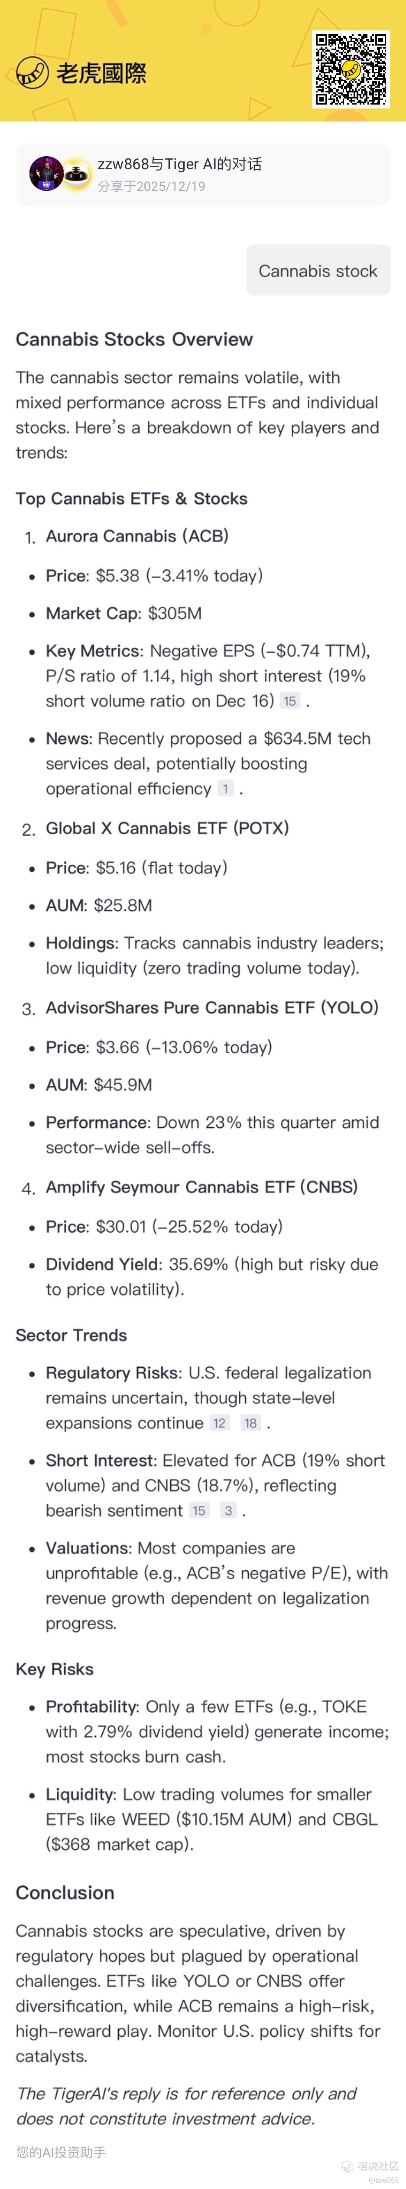Open citation 1 after operational efficiency
406x2189 pixels.
coord(225,788)
